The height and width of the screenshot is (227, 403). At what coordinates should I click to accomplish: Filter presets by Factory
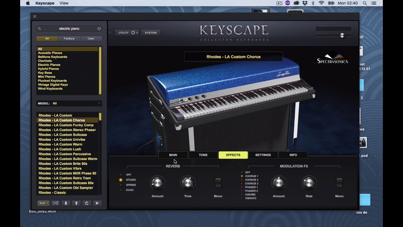click(69, 38)
